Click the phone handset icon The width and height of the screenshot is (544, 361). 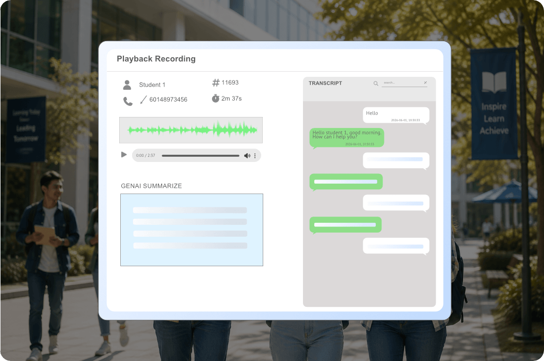click(128, 101)
